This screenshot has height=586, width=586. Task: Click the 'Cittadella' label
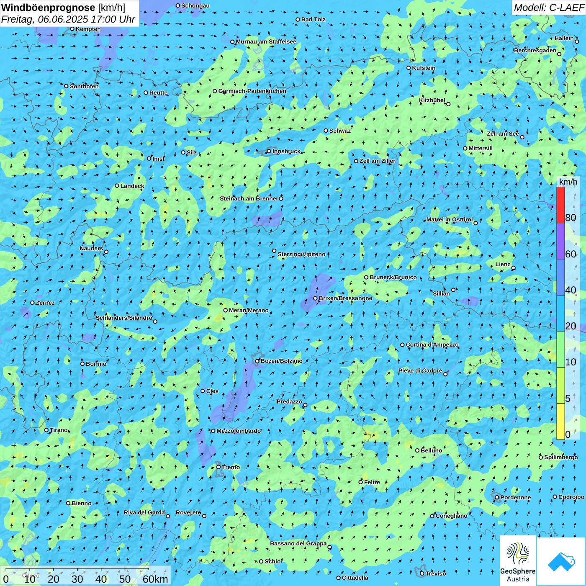coord(355,578)
